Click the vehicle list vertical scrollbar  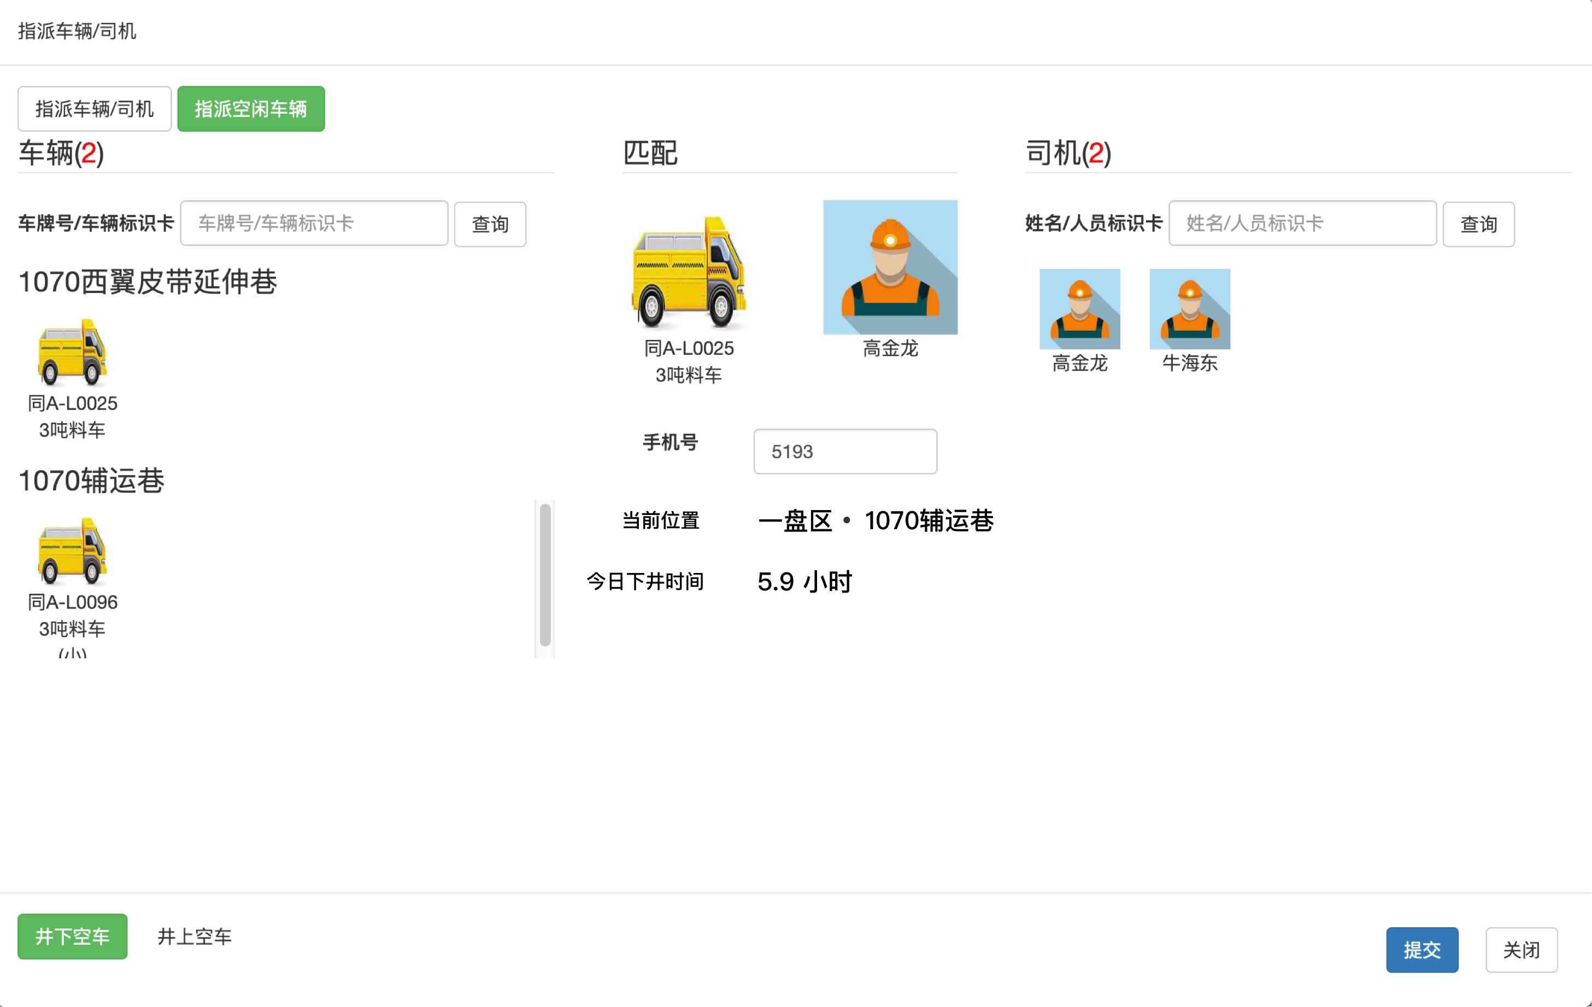click(x=545, y=575)
